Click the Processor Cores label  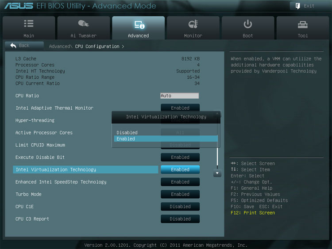(35, 65)
